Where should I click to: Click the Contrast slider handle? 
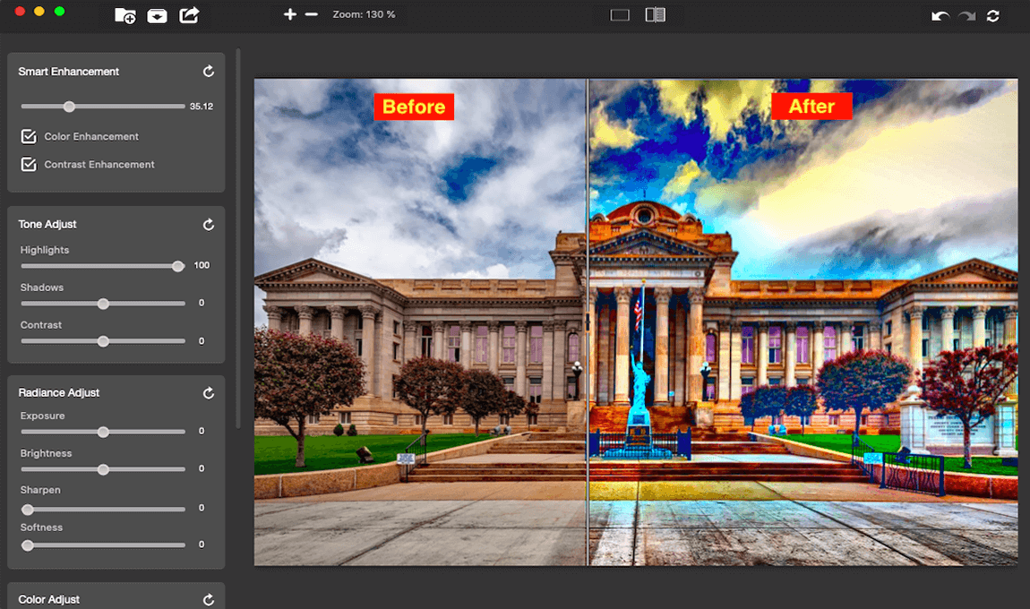tap(103, 341)
